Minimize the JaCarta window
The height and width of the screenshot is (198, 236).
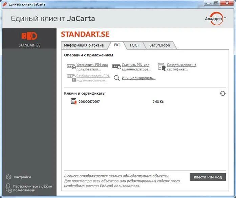(x=208, y=3)
